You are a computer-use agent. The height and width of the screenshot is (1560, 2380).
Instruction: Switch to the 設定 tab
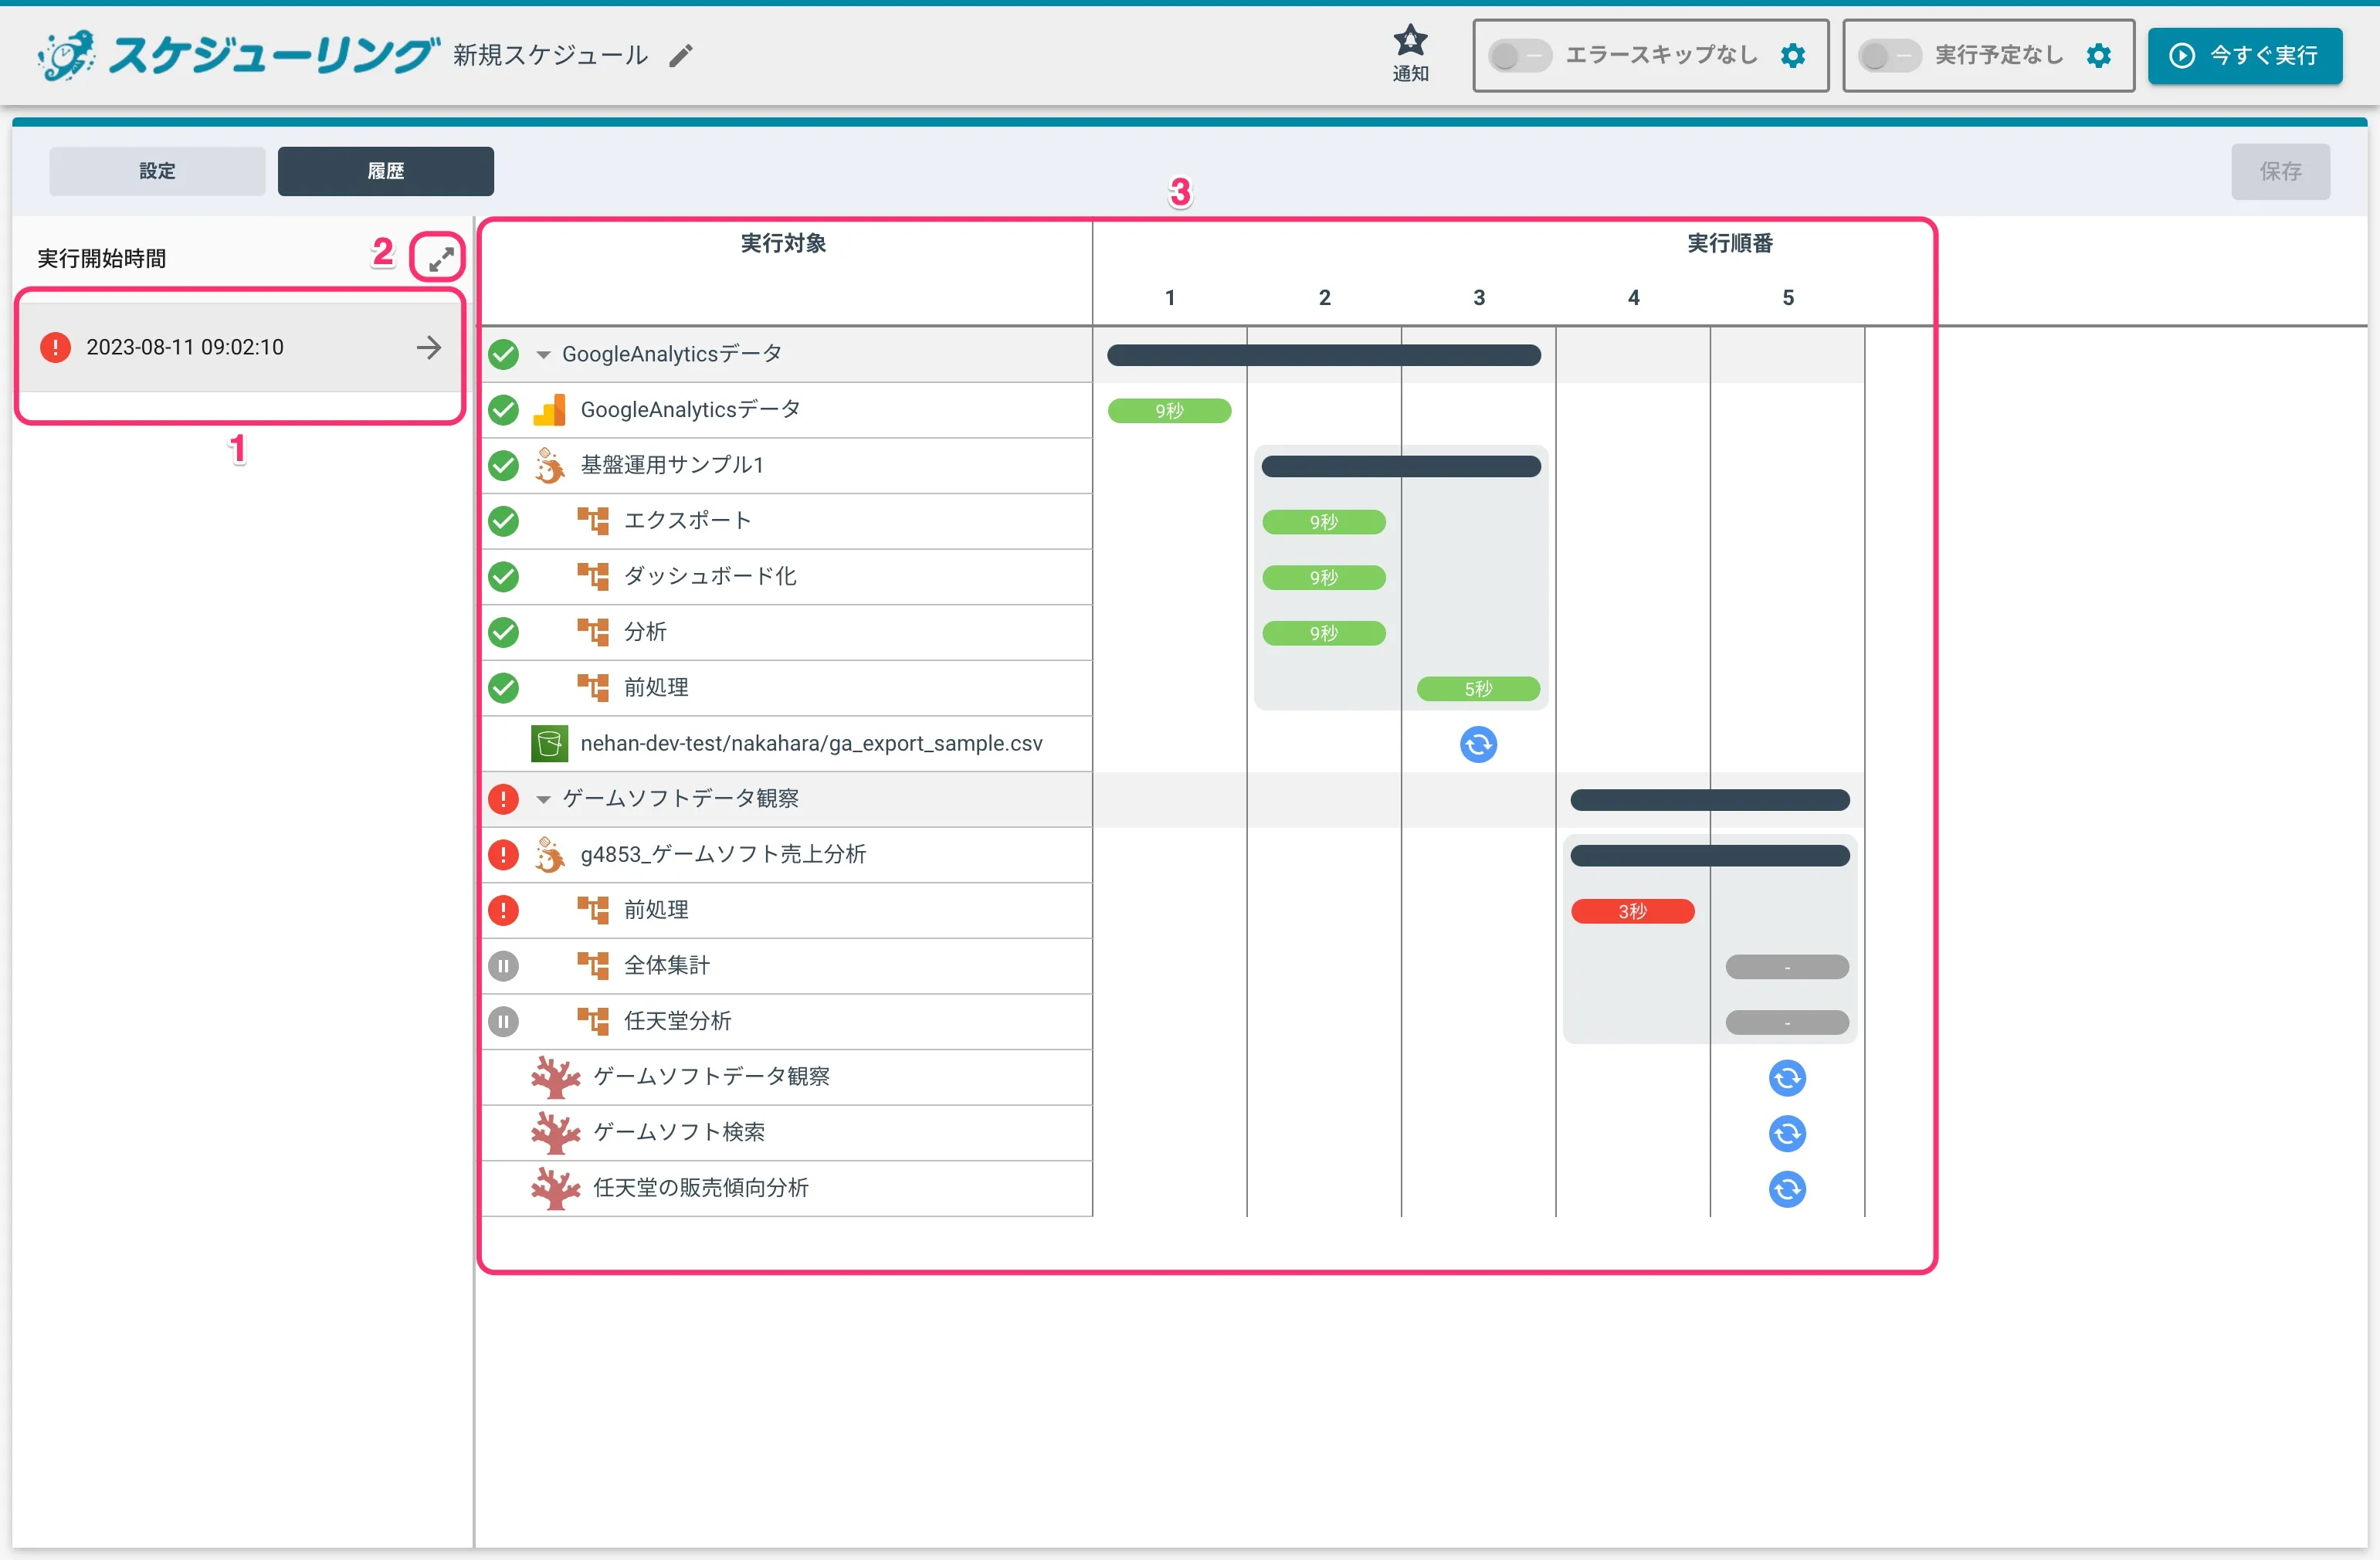pos(157,171)
